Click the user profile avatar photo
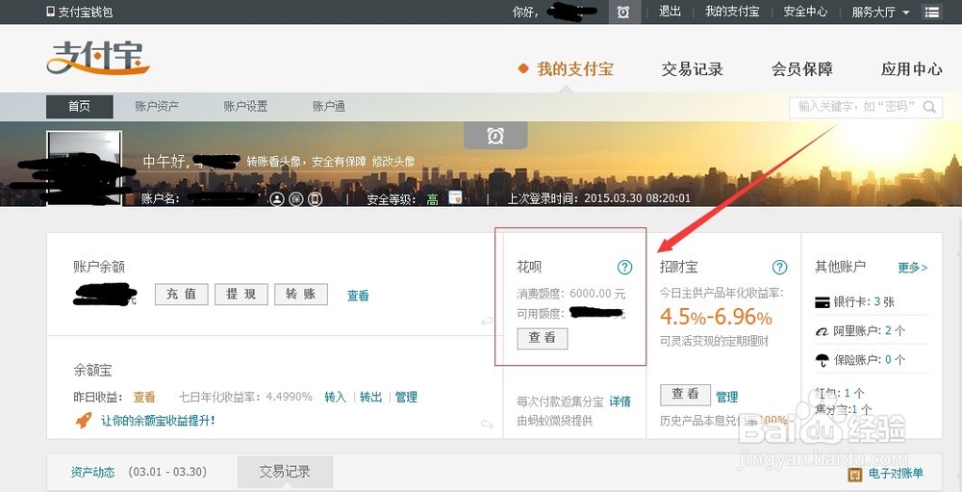Screen dimensions: 962x492 [84, 168]
